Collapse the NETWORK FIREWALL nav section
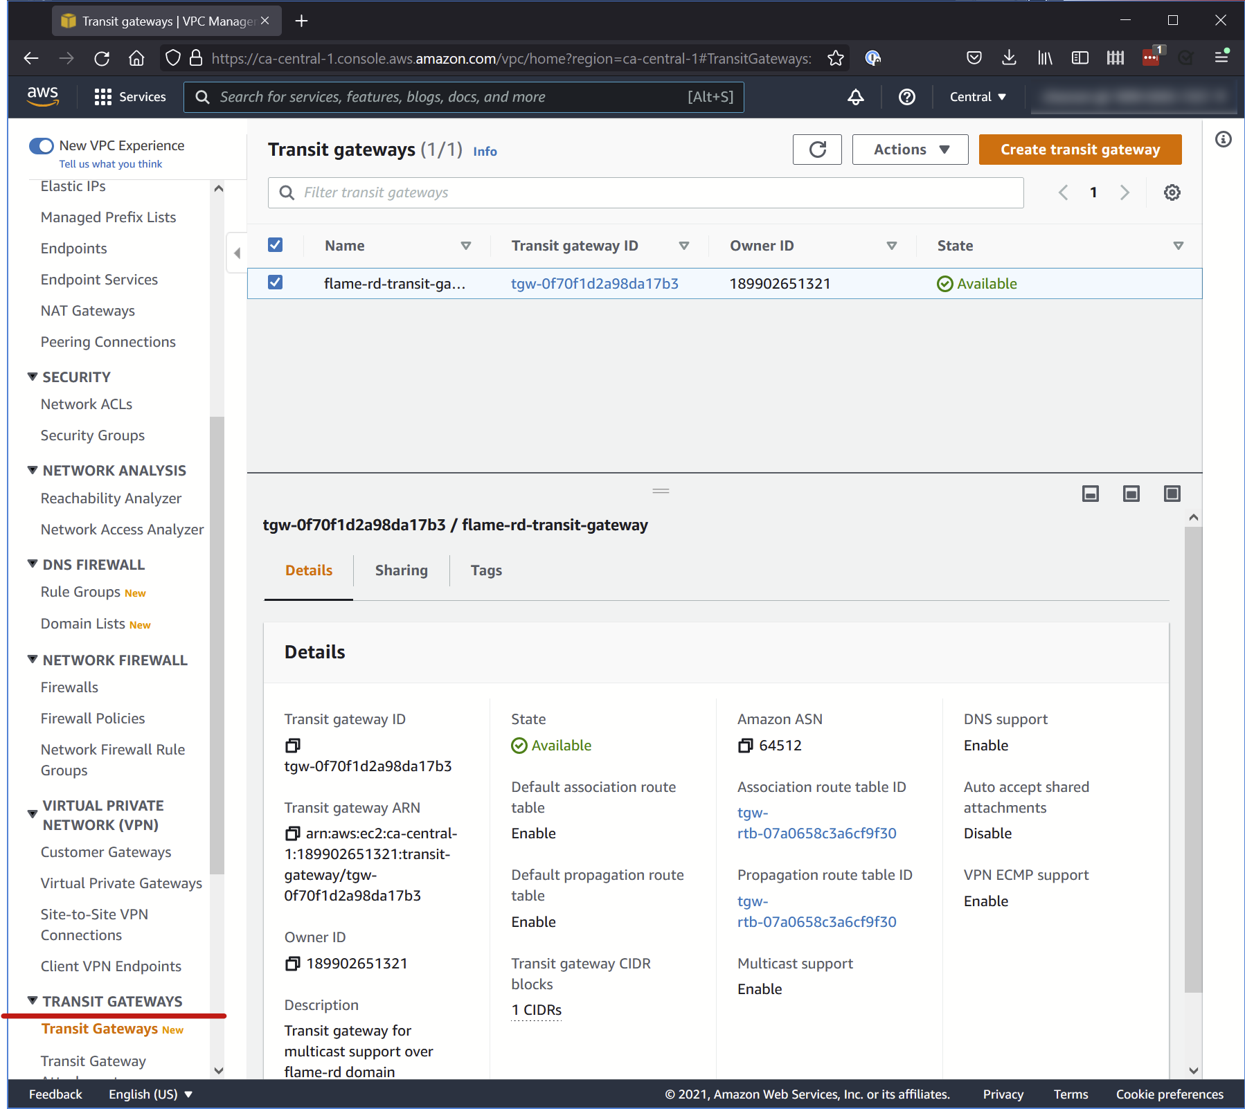The image size is (1245, 1109). 33,660
